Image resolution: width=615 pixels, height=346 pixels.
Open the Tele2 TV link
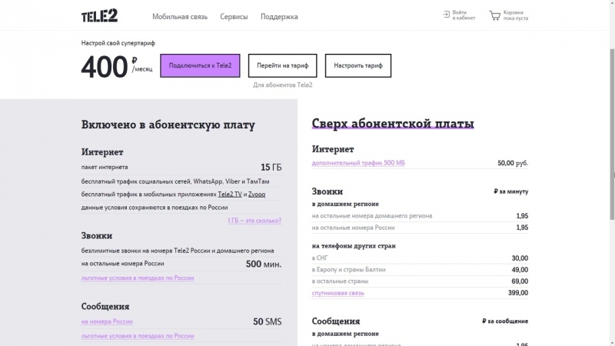(230, 195)
